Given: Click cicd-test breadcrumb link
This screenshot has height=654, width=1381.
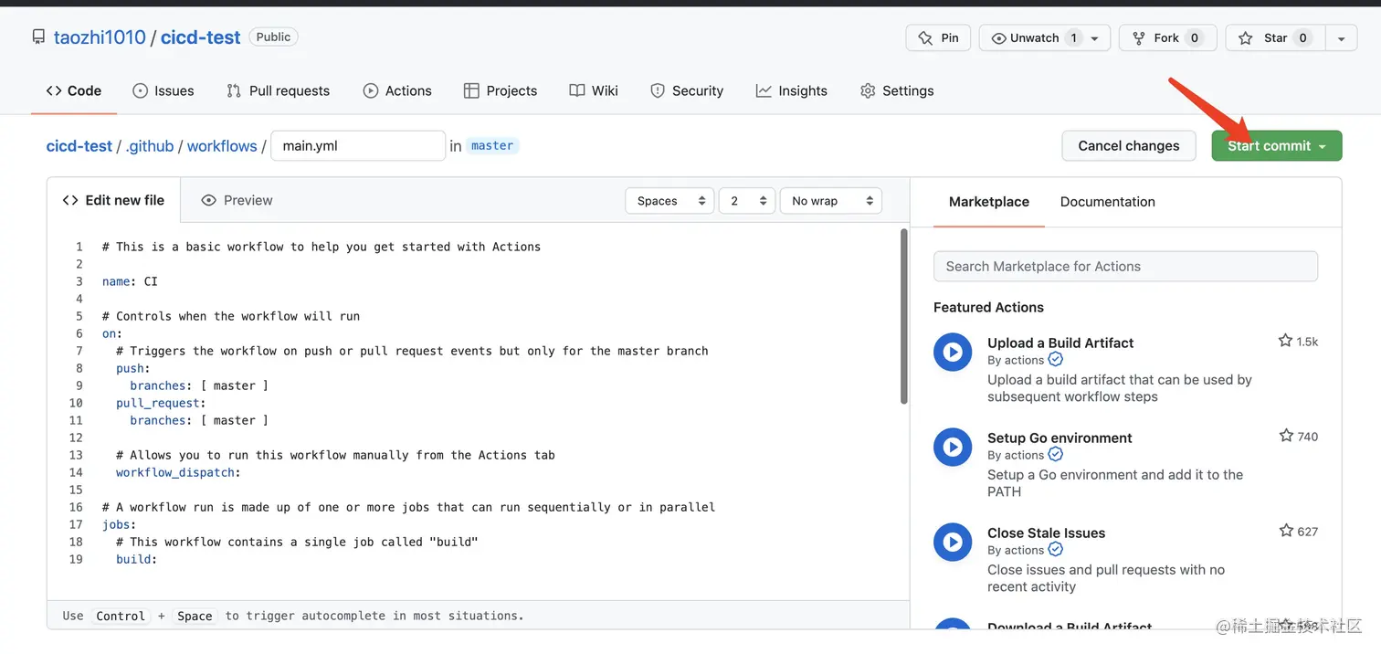Looking at the screenshot, I should pos(79,145).
